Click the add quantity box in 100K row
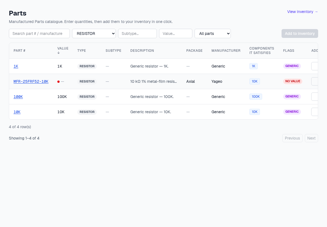This screenshot has width=327, height=227. (x=315, y=97)
